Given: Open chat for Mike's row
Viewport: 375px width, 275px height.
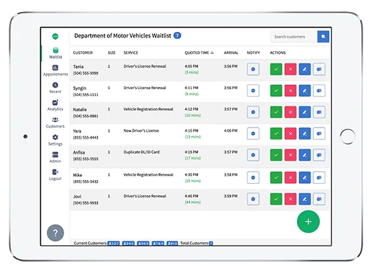Looking at the screenshot, I should coord(319,177).
